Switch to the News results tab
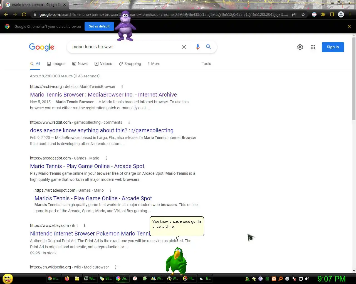The height and width of the screenshot is (284, 356). click(80, 64)
